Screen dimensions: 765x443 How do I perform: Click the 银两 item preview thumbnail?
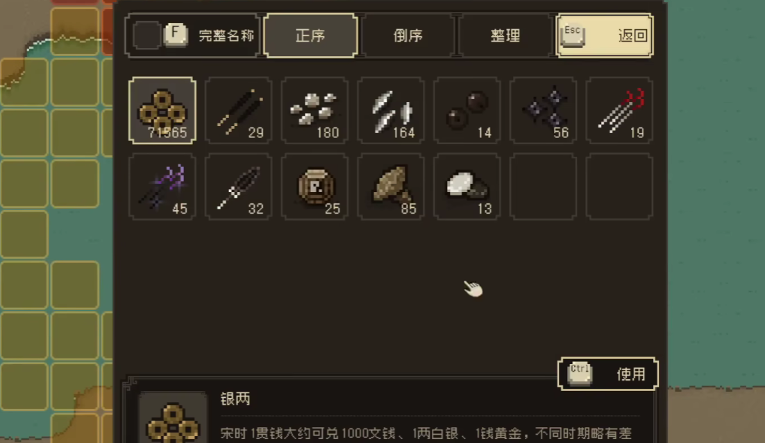[173, 417]
